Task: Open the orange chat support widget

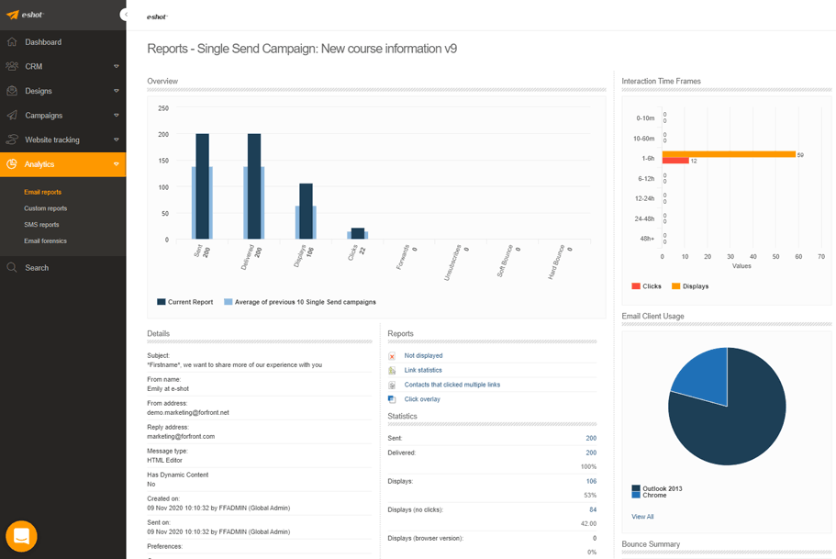Action: 21,536
